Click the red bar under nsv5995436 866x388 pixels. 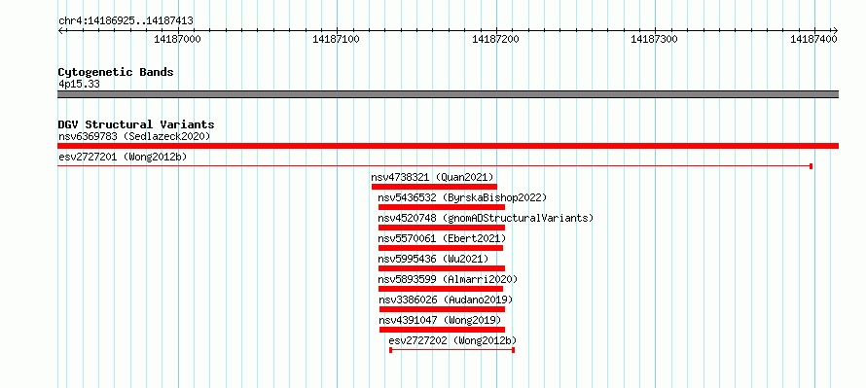(x=442, y=268)
